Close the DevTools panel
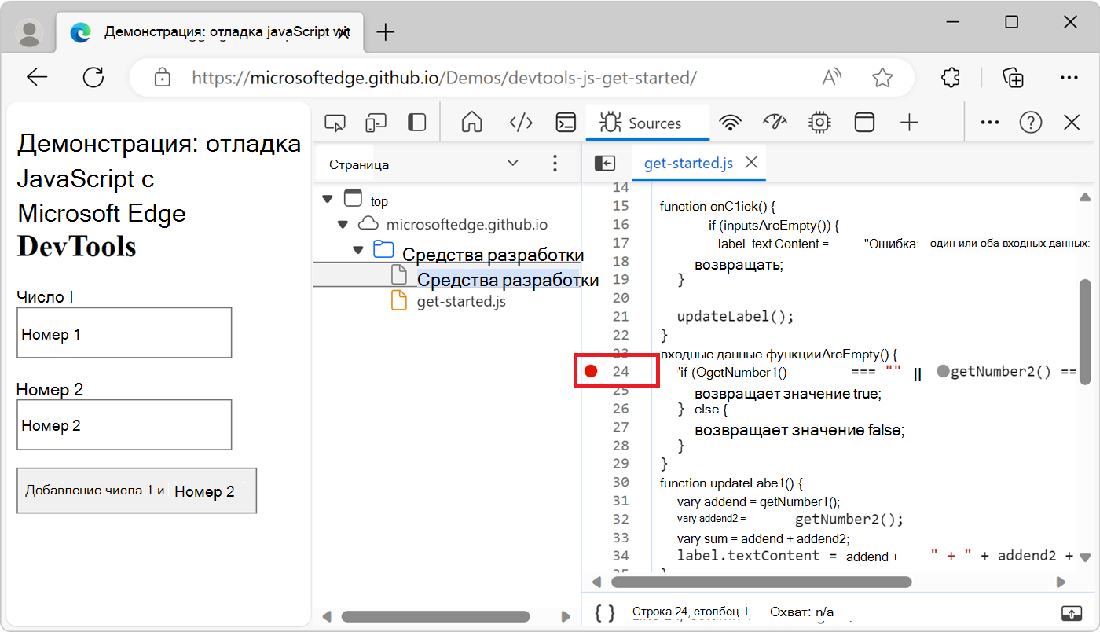The height and width of the screenshot is (632, 1100). click(1072, 123)
